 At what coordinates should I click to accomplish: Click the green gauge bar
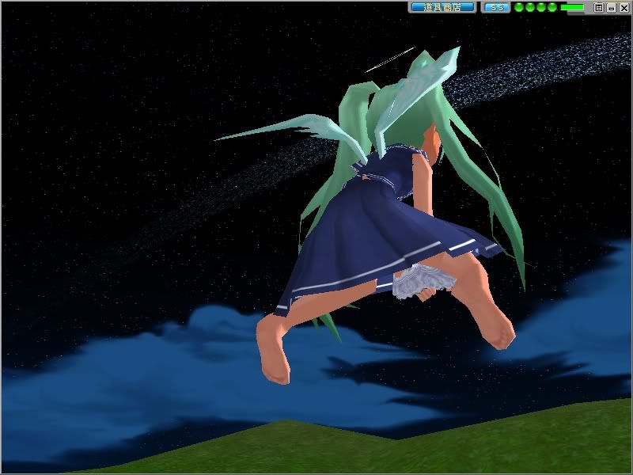pyautogui.click(x=572, y=7)
